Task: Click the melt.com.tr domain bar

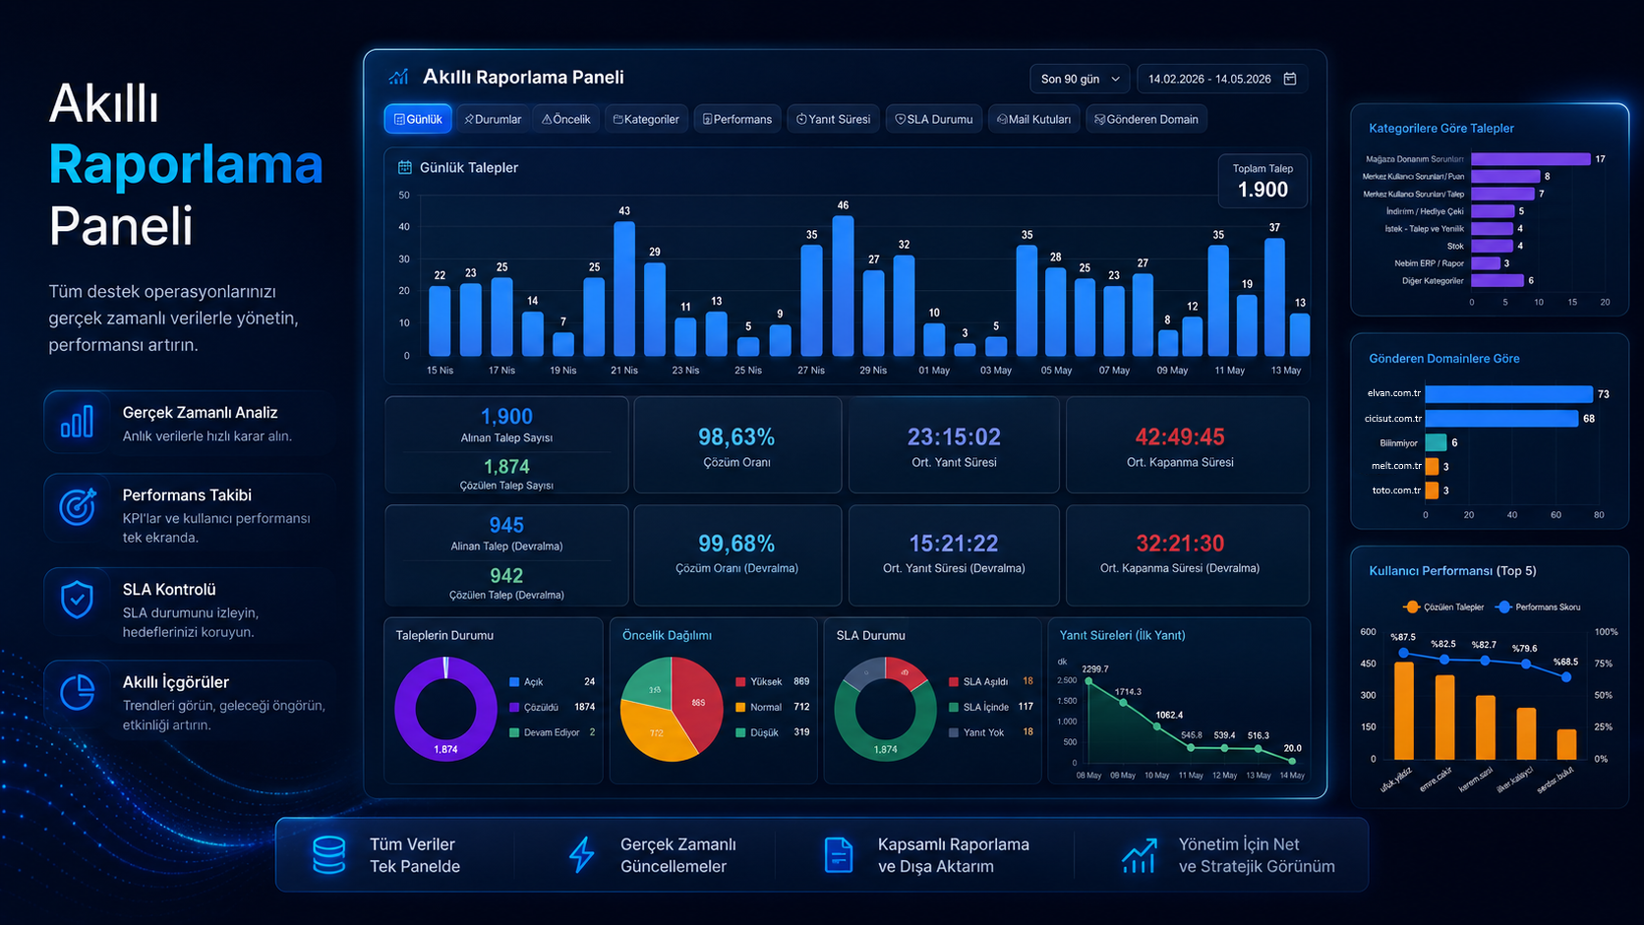Action: tap(1432, 467)
